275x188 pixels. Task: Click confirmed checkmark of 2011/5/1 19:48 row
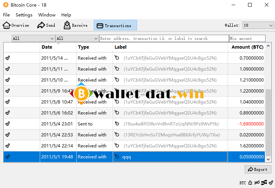tap(8, 157)
